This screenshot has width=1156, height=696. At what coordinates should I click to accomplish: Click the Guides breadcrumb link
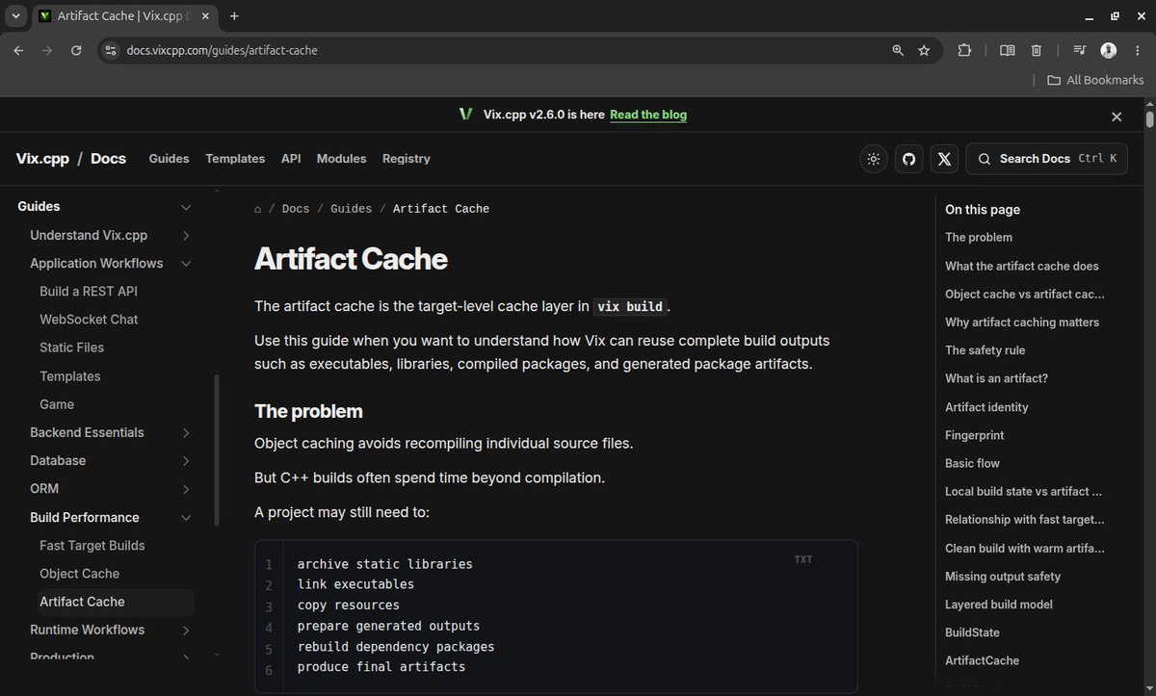[351, 209]
